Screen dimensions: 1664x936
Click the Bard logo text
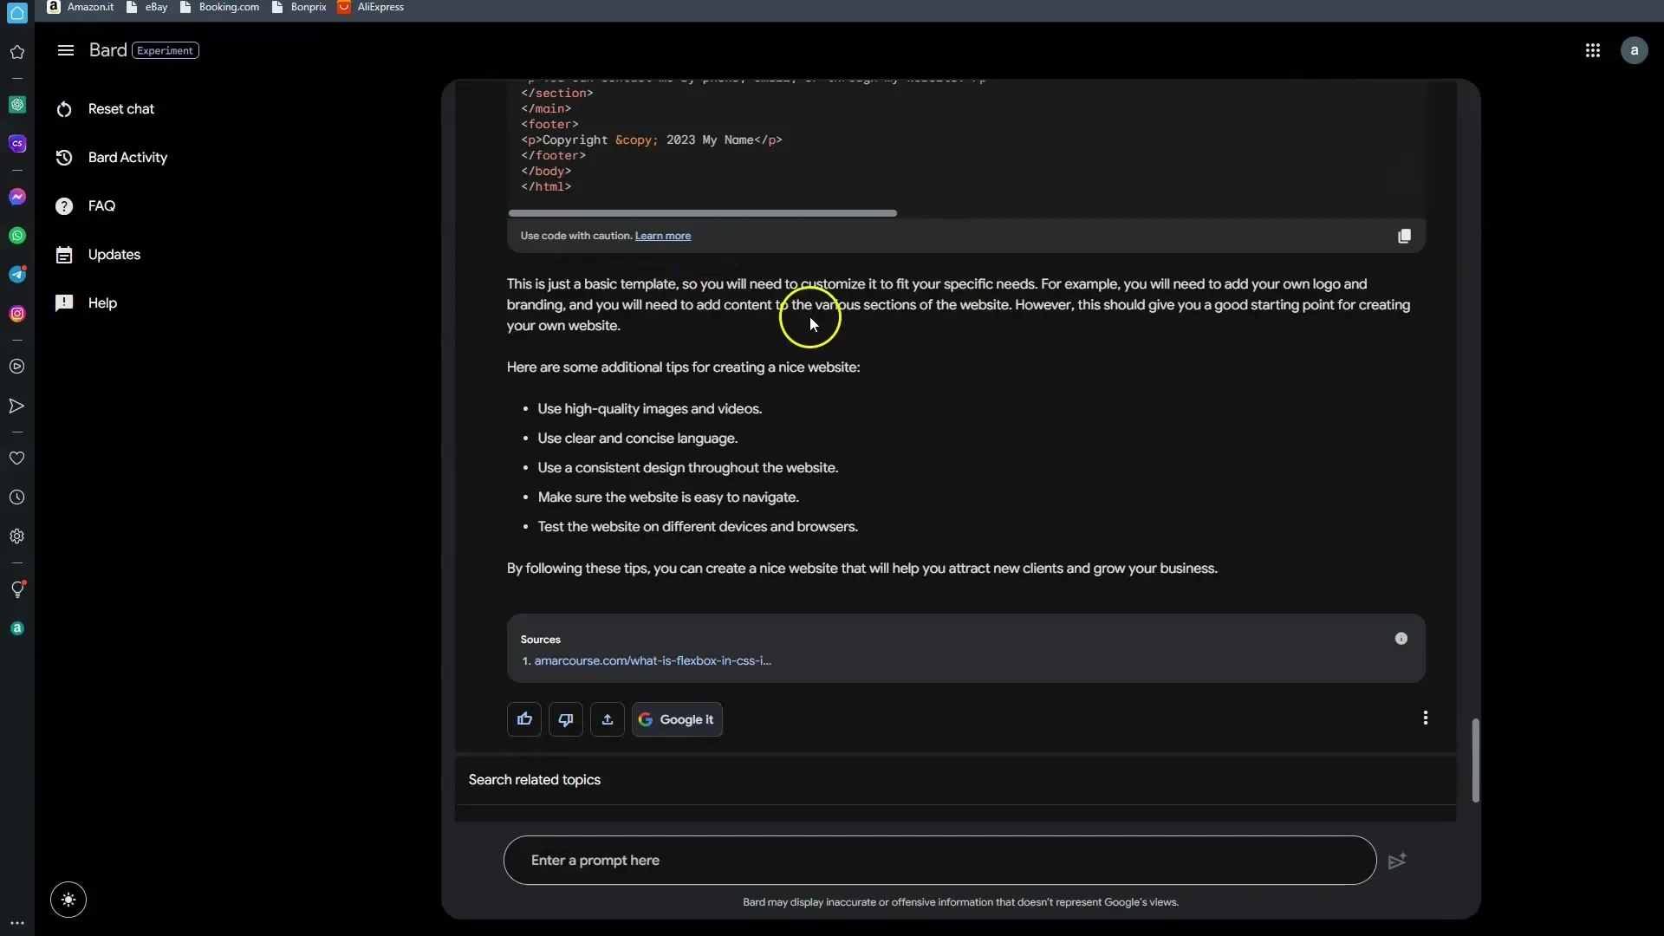point(108,50)
